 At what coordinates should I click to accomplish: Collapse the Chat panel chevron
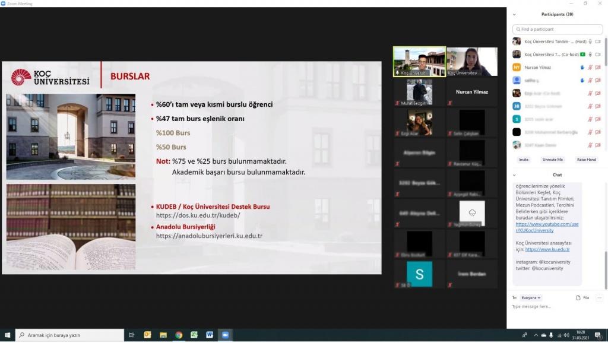tap(514, 175)
